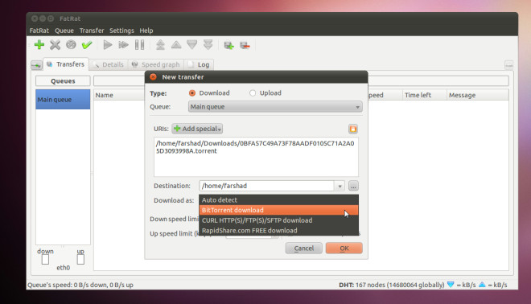
Task: Click the Queues header button
Action: pyautogui.click(x=63, y=81)
